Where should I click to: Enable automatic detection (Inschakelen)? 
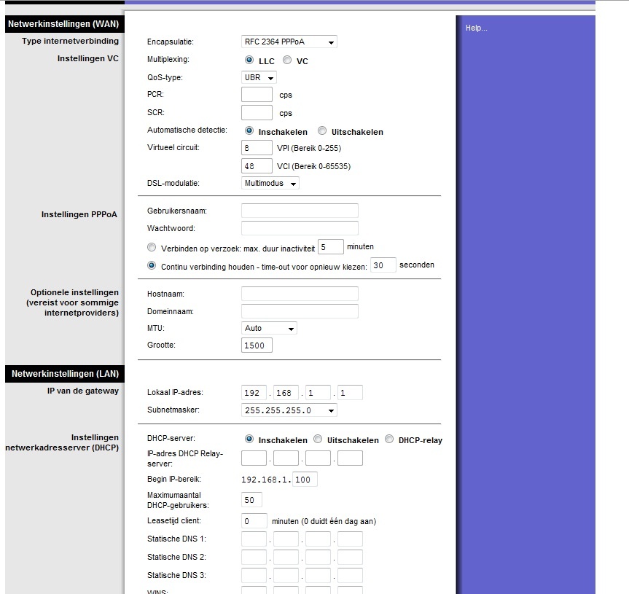coord(249,130)
